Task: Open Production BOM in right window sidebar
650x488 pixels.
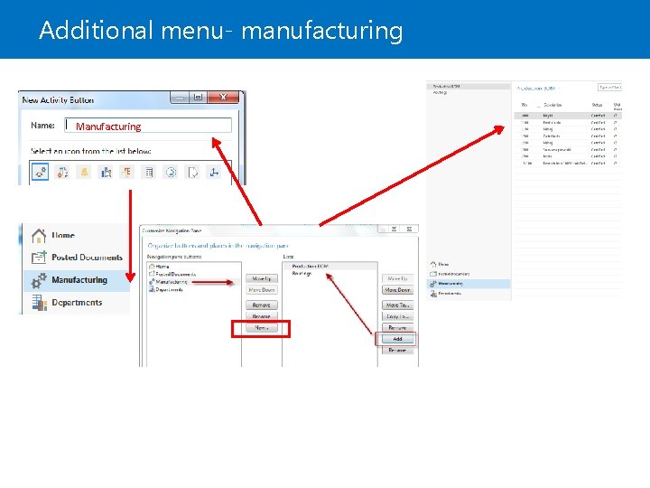Action: click(x=469, y=87)
